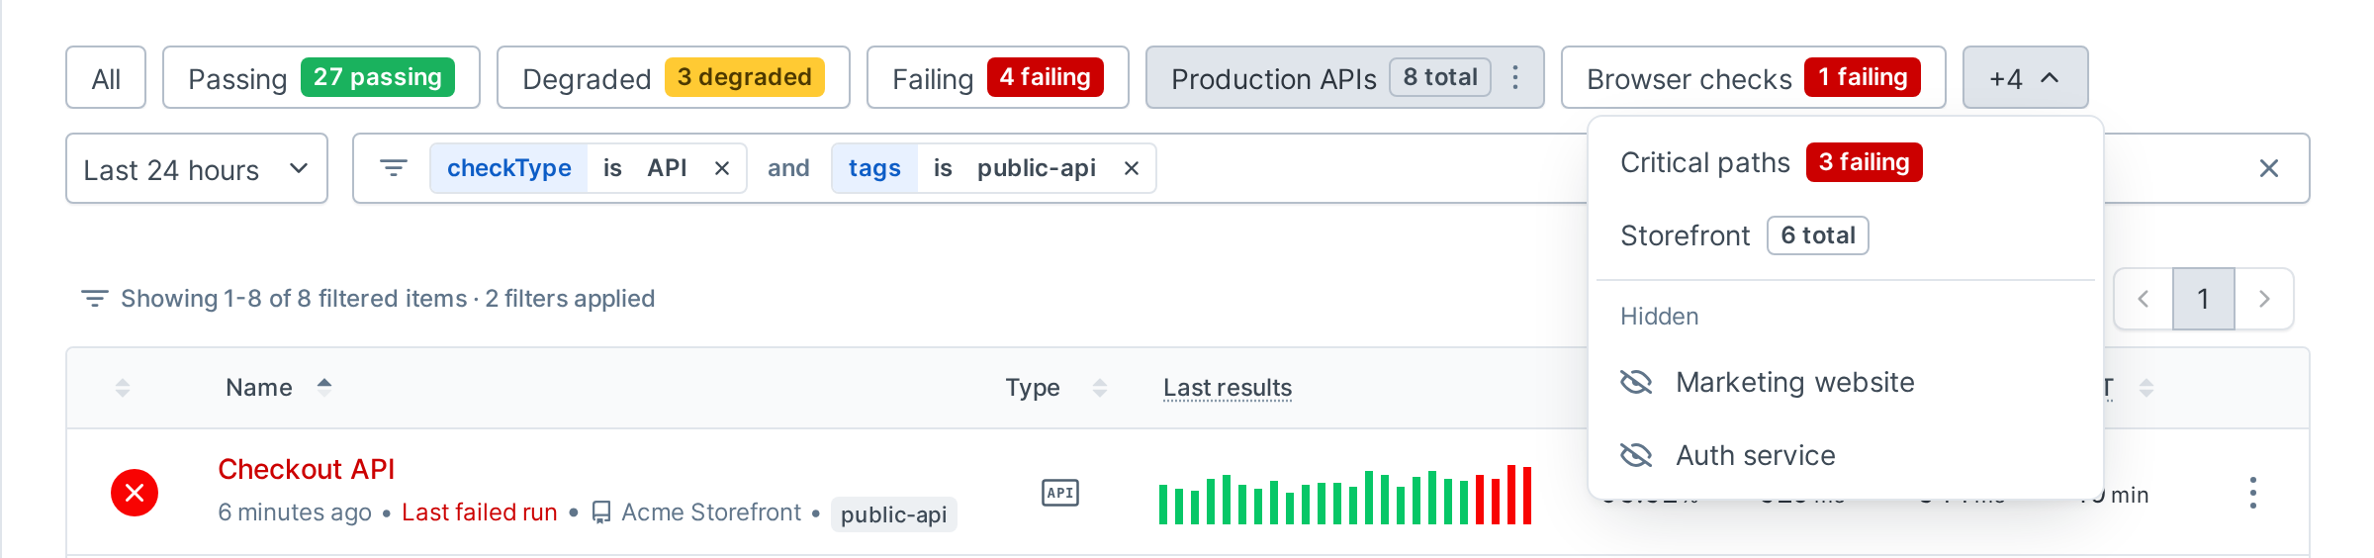
Task: Remove the checkType is API filter
Action: (x=722, y=168)
